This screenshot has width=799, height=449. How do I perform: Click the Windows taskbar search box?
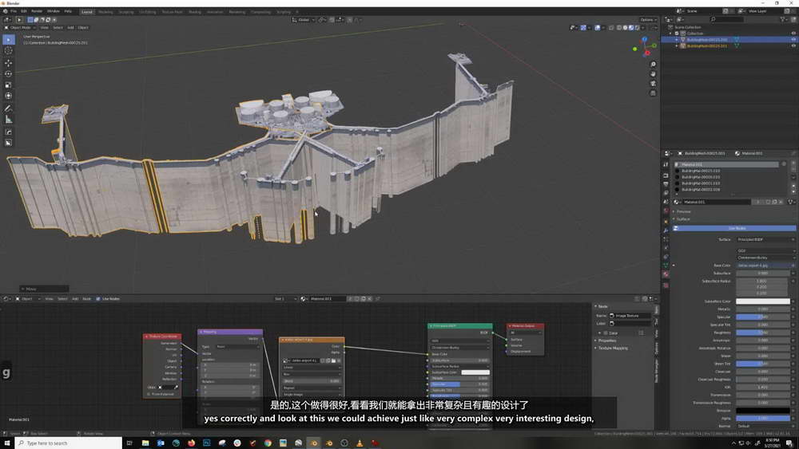(x=69, y=443)
